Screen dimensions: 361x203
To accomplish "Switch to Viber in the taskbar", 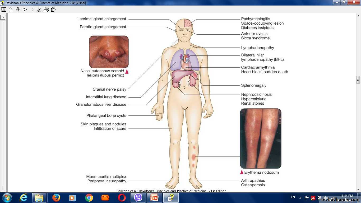I will click(x=138, y=198).
